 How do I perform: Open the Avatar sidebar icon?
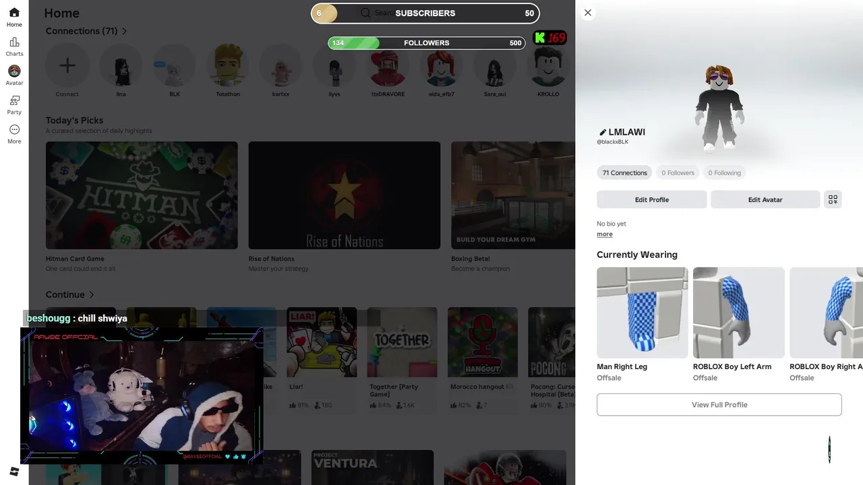point(14,75)
